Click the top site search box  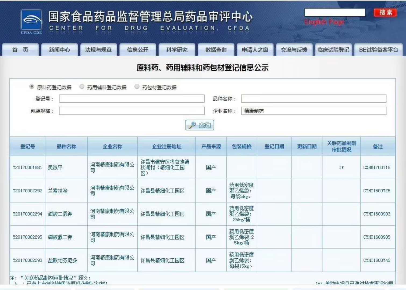[335, 12]
